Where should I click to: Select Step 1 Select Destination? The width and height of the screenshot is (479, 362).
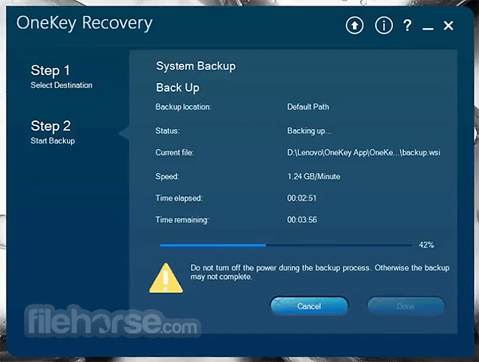point(61,77)
